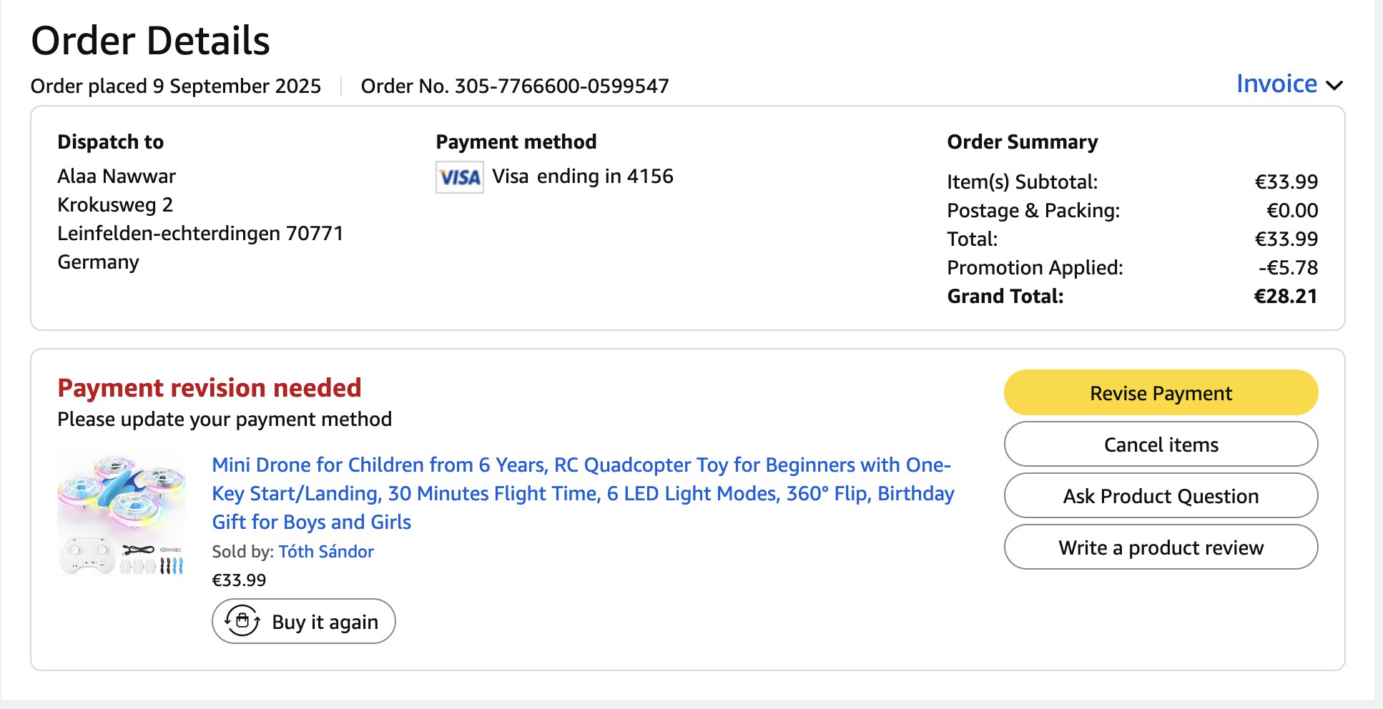The width and height of the screenshot is (1383, 709).
Task: Click the Buy it again cart icon
Action: point(242,620)
